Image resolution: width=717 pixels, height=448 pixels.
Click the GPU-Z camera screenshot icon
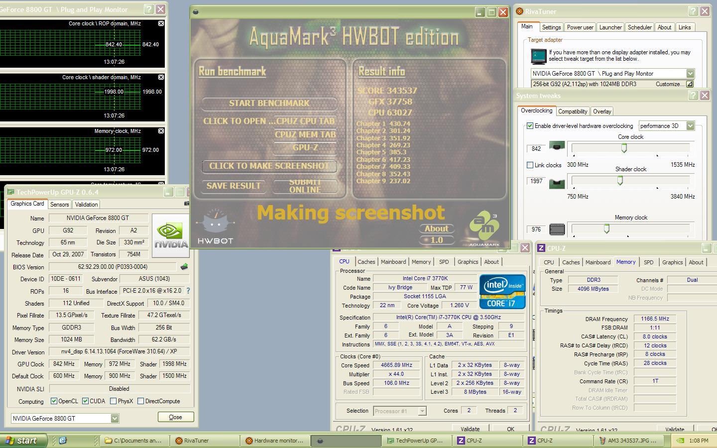tap(187, 204)
